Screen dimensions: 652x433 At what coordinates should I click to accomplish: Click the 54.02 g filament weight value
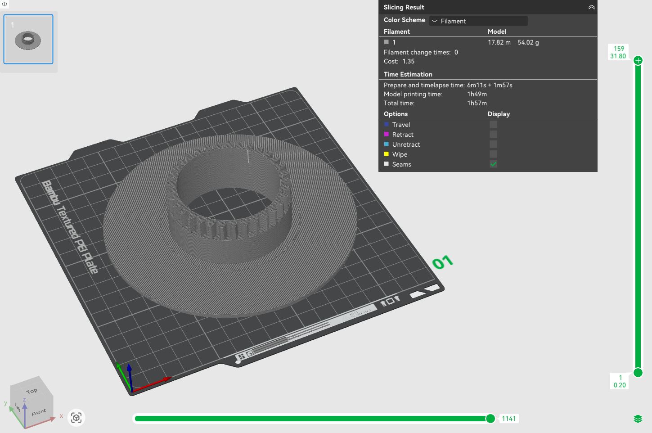(x=528, y=42)
